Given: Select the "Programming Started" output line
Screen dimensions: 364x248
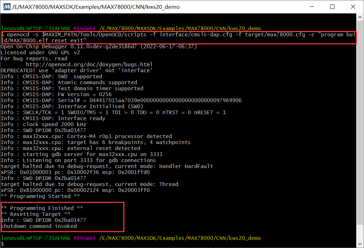Looking at the screenshot, I should tap(40, 196).
